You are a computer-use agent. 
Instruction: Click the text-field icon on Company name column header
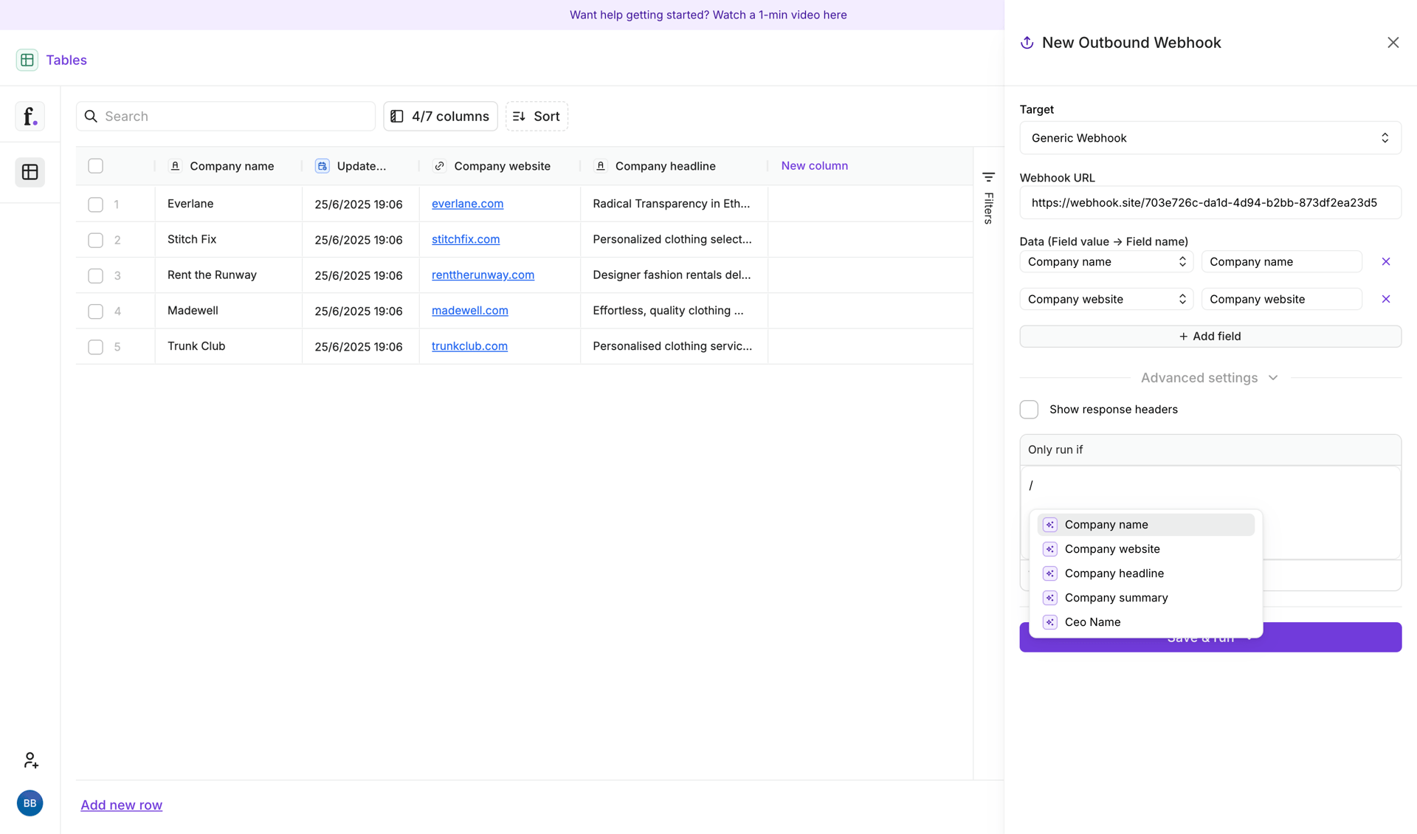pos(176,166)
